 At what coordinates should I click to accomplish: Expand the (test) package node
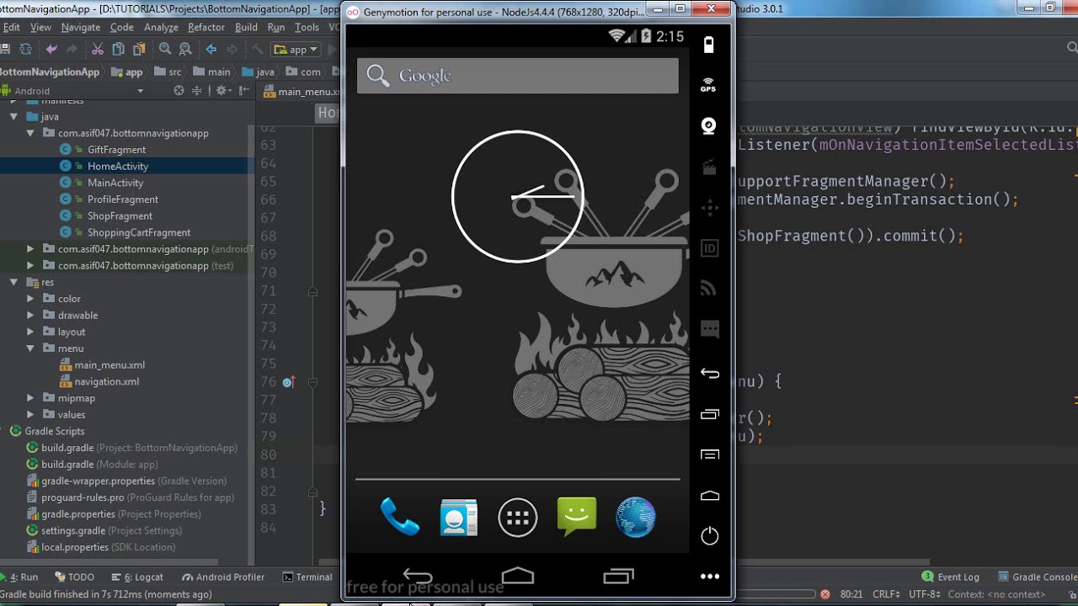tap(30, 265)
